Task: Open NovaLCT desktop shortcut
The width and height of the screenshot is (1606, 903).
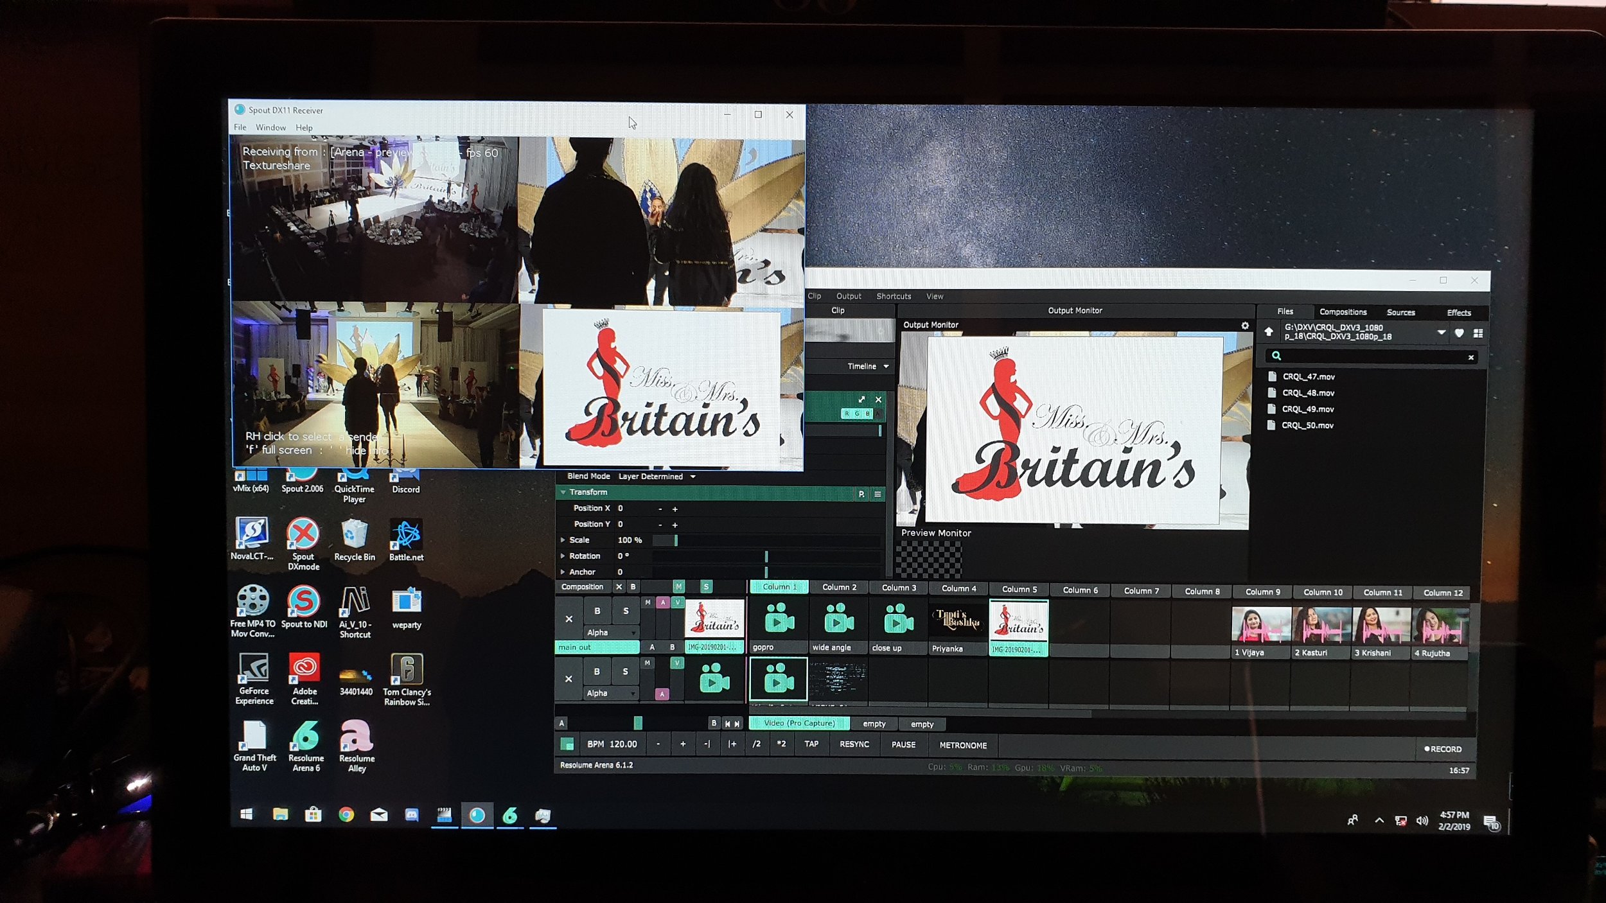Action: (x=251, y=539)
